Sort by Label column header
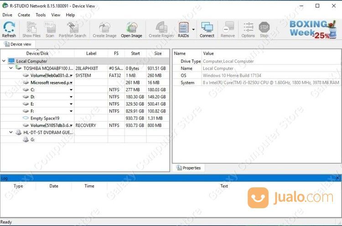 (91, 53)
